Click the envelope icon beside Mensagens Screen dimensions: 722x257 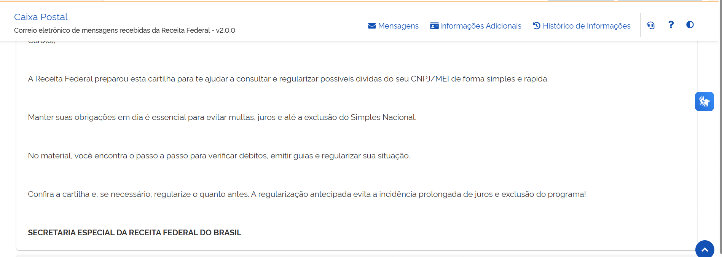[x=372, y=26]
